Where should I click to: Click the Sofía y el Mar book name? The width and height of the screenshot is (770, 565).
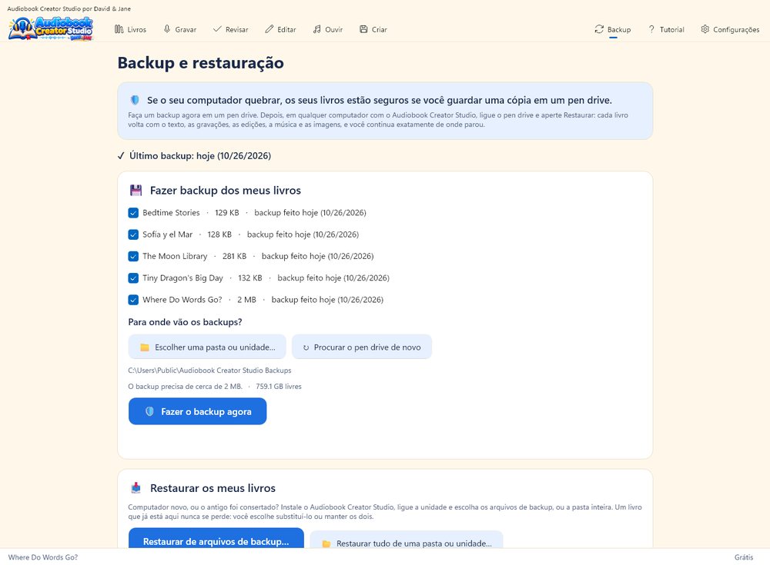coord(167,234)
